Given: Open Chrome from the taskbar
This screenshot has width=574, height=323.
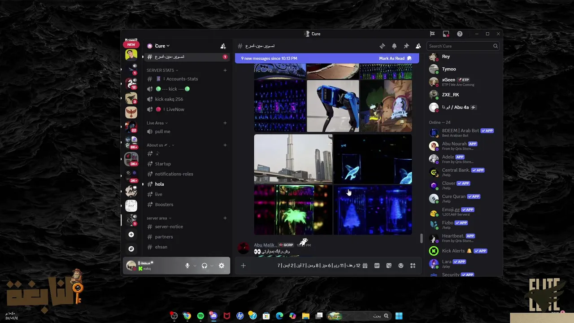Looking at the screenshot, I should pos(187,316).
